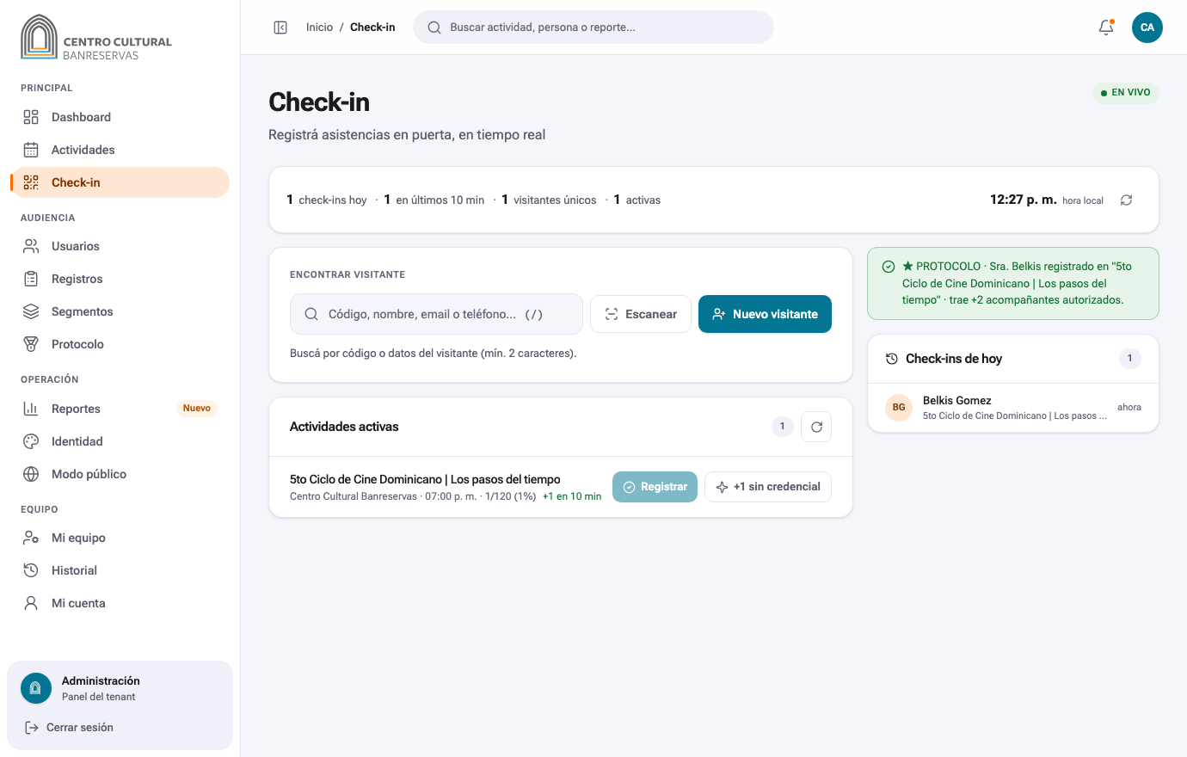Click the Protocolo medal icon
This screenshot has width=1187, height=757.
(x=31, y=344)
